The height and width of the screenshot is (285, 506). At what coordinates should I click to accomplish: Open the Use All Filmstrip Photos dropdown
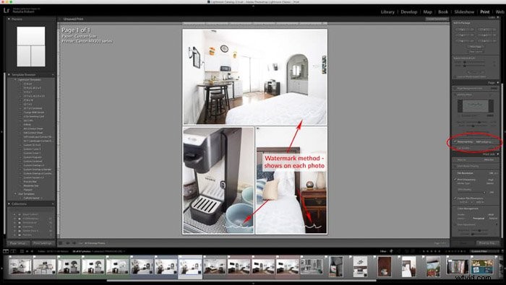pos(95,243)
